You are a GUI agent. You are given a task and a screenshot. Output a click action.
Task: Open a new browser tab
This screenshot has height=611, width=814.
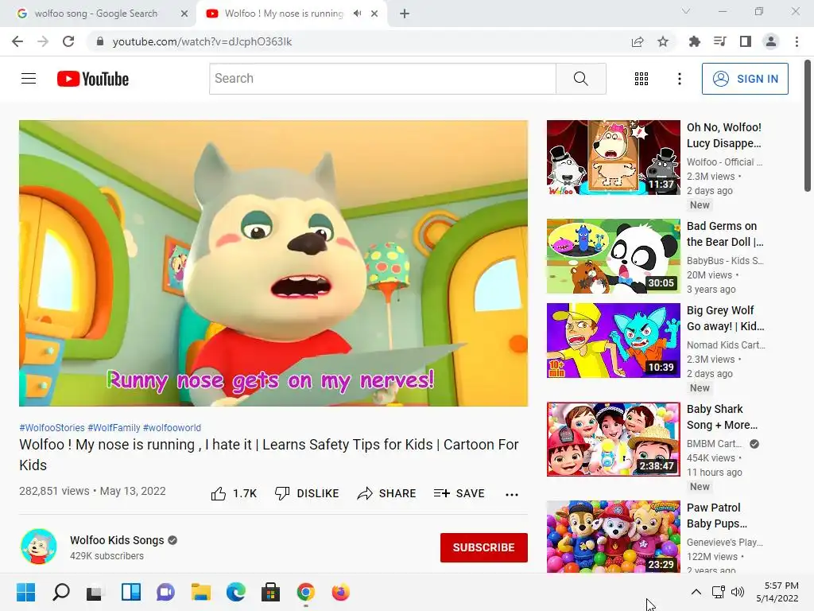click(405, 14)
